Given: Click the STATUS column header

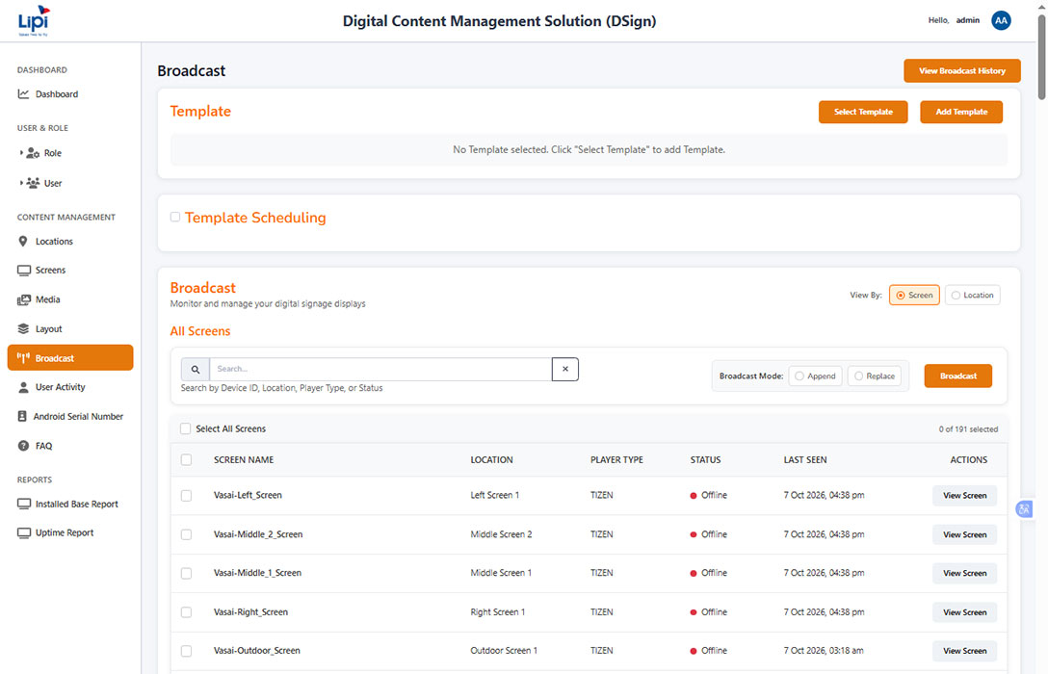Looking at the screenshot, I should tap(705, 459).
